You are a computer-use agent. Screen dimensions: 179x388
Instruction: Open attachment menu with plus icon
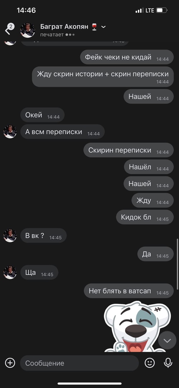pos(10,363)
